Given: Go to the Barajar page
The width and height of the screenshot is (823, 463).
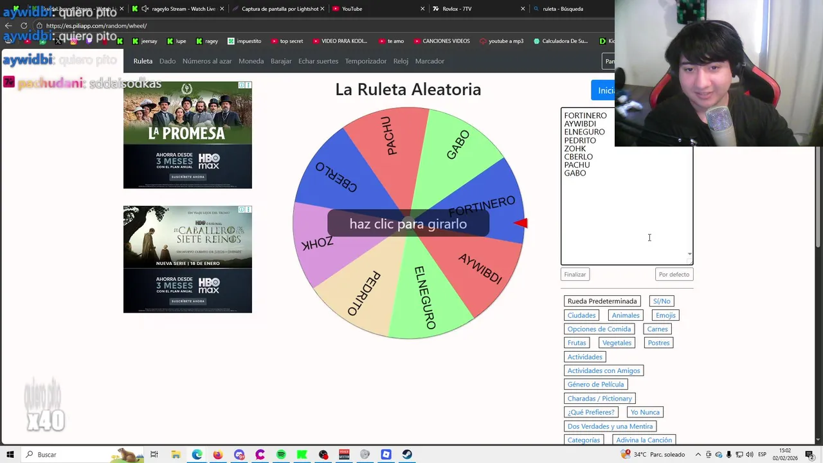Looking at the screenshot, I should pos(281,61).
